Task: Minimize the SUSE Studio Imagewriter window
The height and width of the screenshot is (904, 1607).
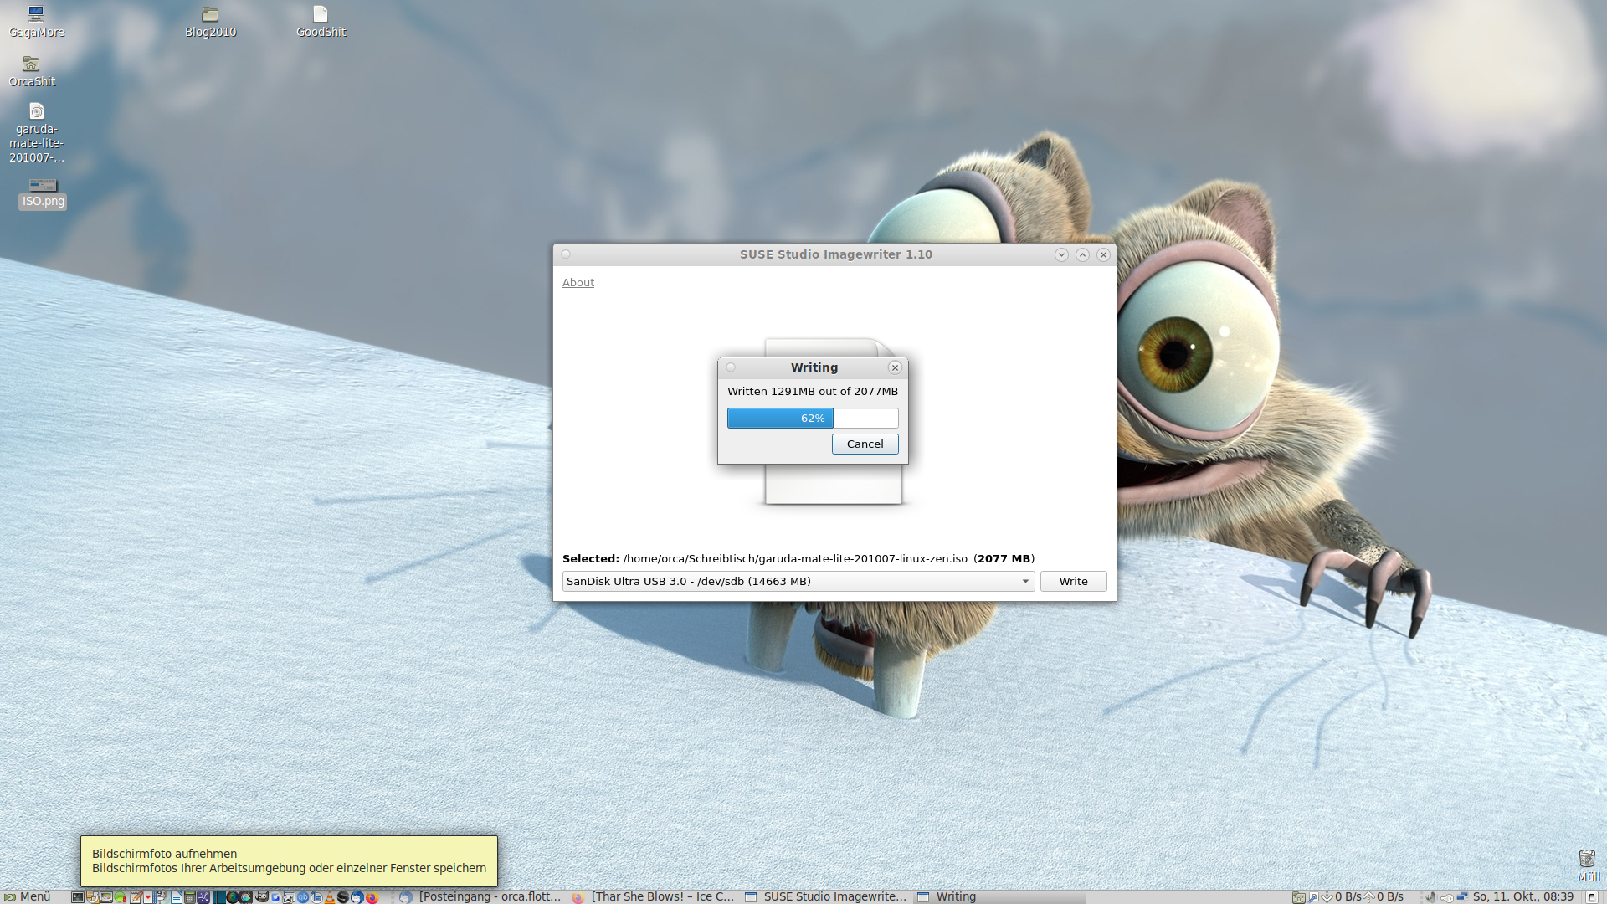Action: [x=1061, y=254]
